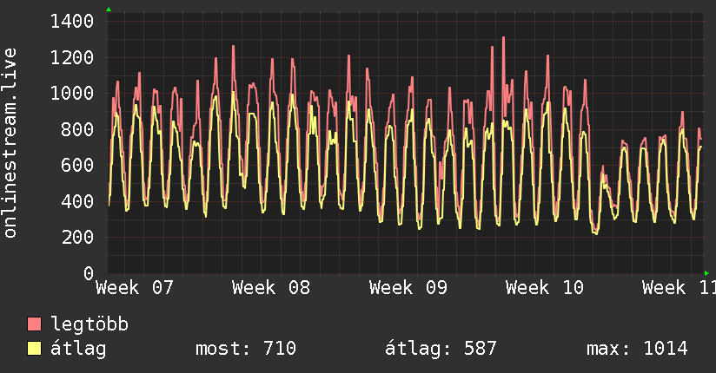Click the 'átlag: 587' average statistic
The image size is (716, 373).
[x=441, y=349]
